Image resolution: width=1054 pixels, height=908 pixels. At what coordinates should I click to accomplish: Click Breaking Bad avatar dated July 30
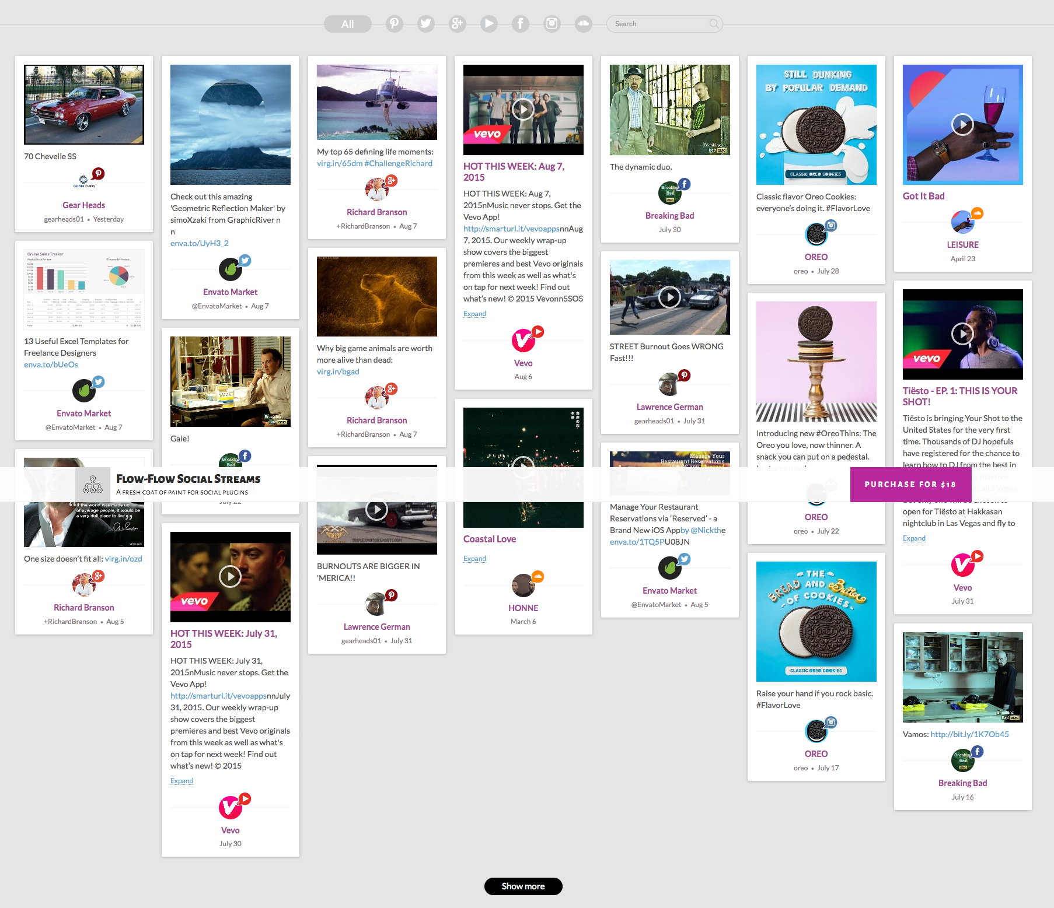point(670,192)
